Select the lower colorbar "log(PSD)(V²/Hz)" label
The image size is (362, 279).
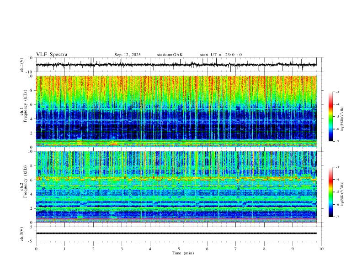(x=342, y=194)
